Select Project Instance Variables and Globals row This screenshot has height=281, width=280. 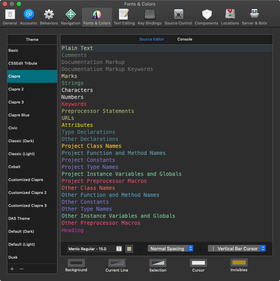pyautogui.click(x=167, y=174)
